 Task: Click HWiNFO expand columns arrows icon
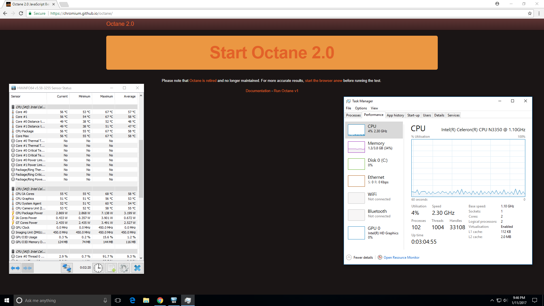pyautogui.click(x=15, y=268)
